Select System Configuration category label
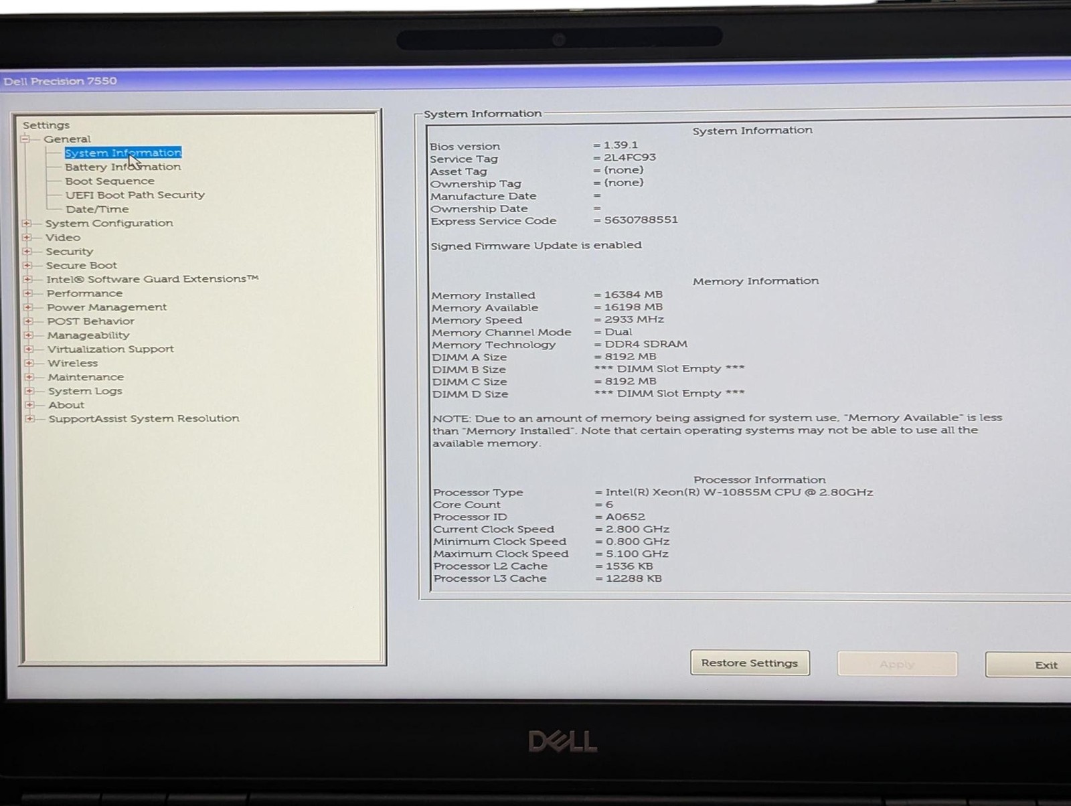Screen dimensions: 1071x806 pos(109,223)
